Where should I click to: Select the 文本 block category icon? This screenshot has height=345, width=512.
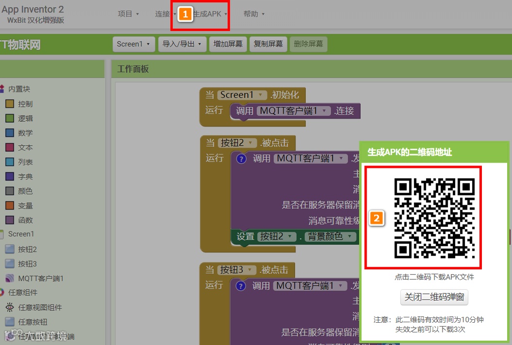(x=10, y=148)
